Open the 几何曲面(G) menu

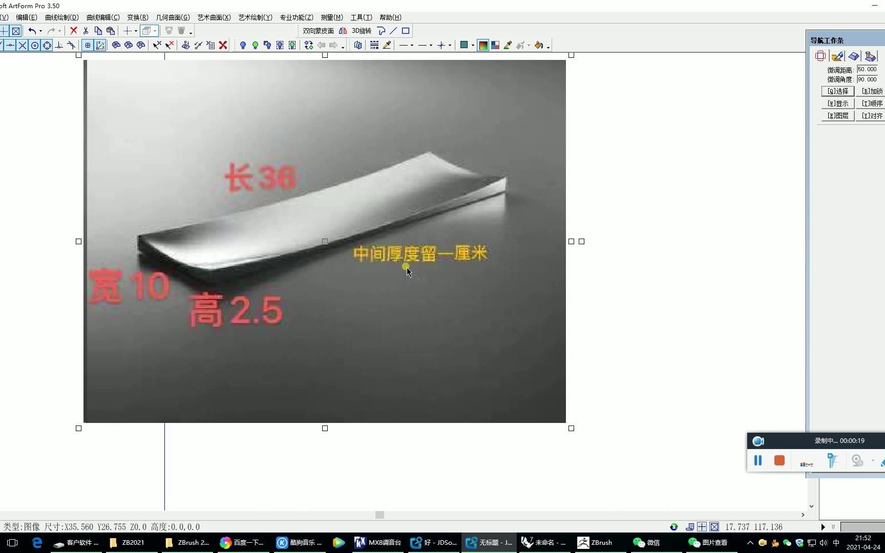coord(173,17)
